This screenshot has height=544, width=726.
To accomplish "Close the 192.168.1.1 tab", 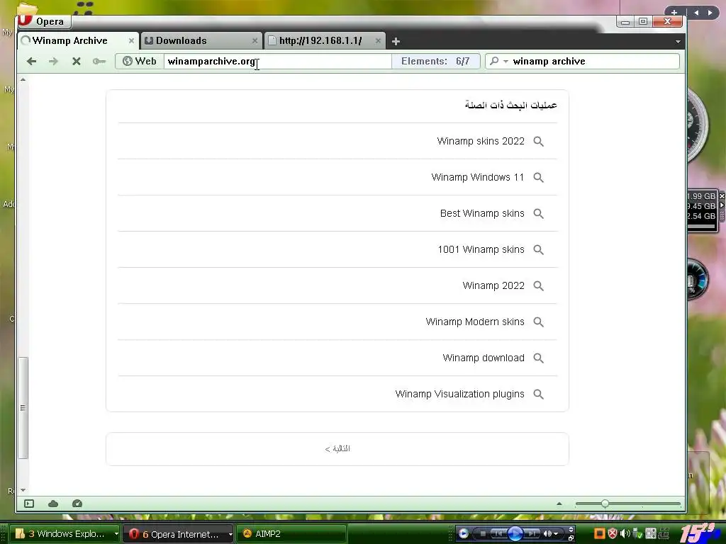I will 379,40.
